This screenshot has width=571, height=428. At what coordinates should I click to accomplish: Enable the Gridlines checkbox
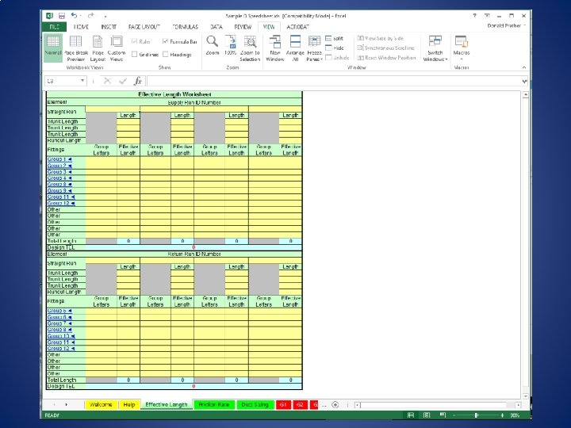click(x=134, y=55)
